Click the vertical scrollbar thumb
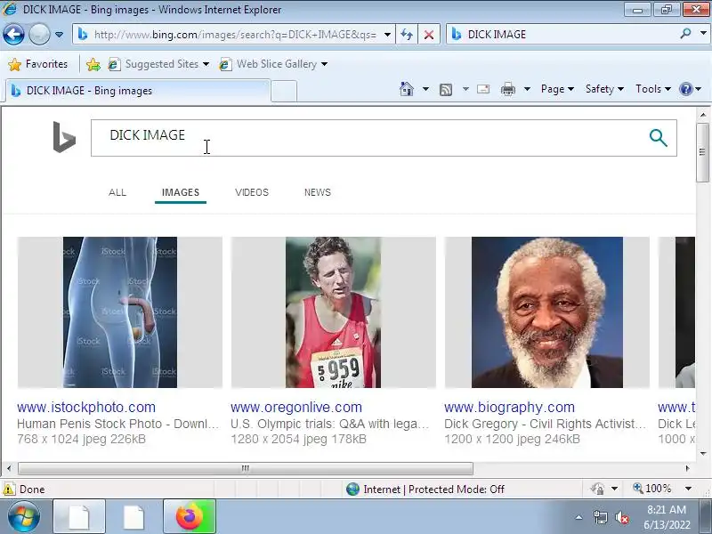Viewport: 712px width, 534px height. coord(702,151)
